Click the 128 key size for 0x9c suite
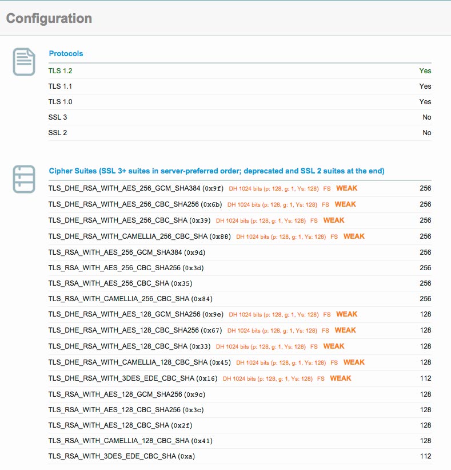The width and height of the screenshot is (451, 470). pyautogui.click(x=425, y=394)
